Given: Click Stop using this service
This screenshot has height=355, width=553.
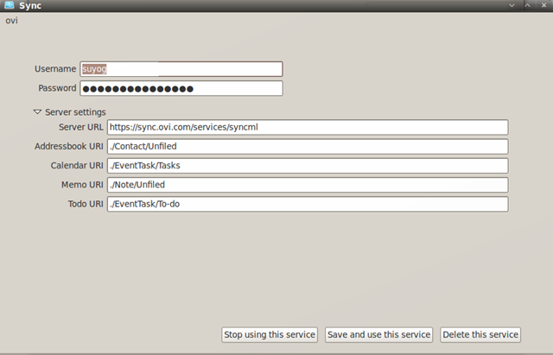Looking at the screenshot, I should [270, 334].
